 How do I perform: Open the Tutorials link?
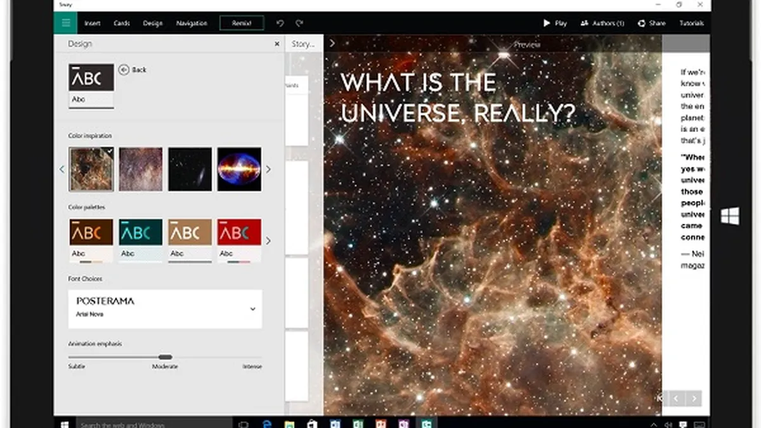point(691,23)
